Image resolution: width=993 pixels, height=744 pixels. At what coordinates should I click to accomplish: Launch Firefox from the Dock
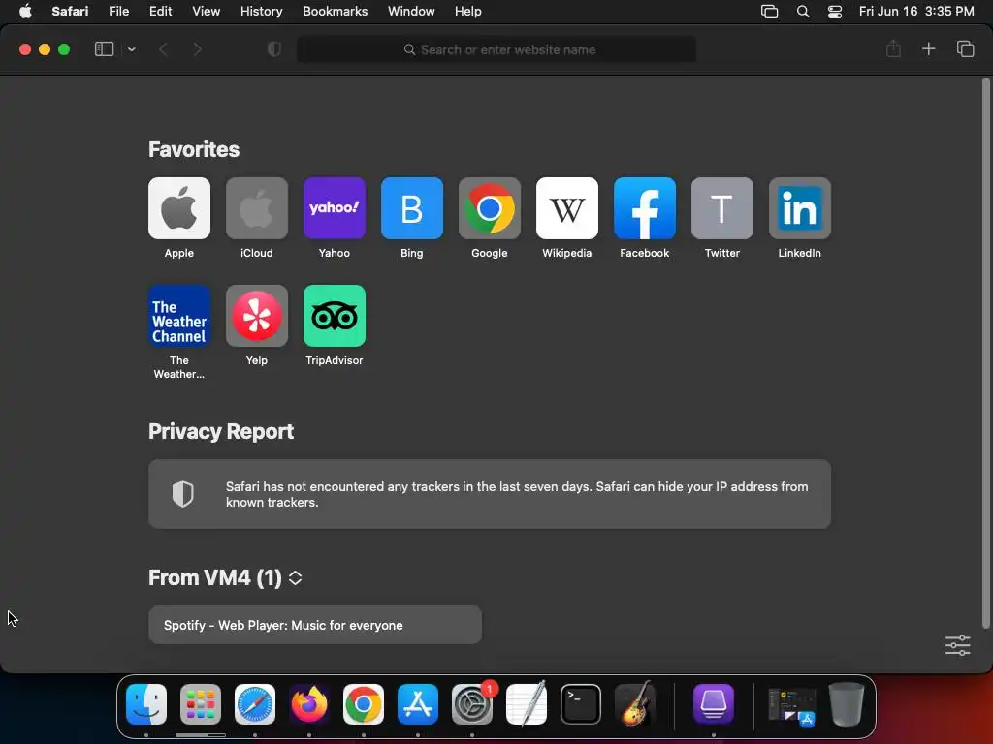(309, 704)
